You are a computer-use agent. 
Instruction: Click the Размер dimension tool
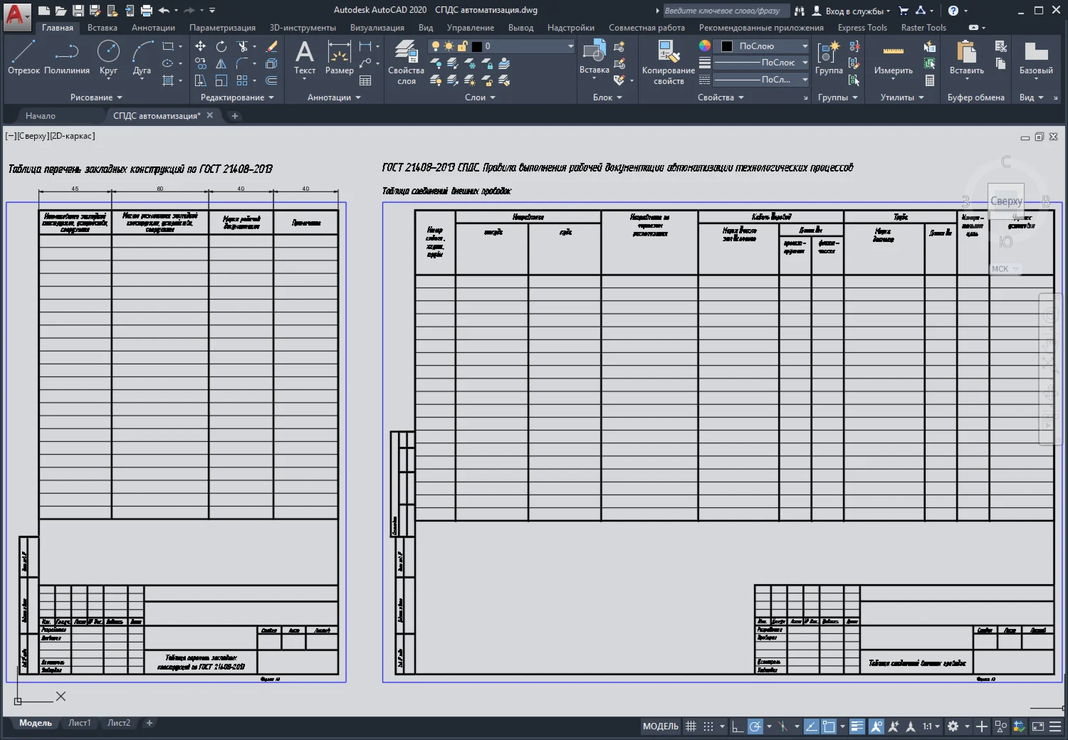(x=340, y=57)
